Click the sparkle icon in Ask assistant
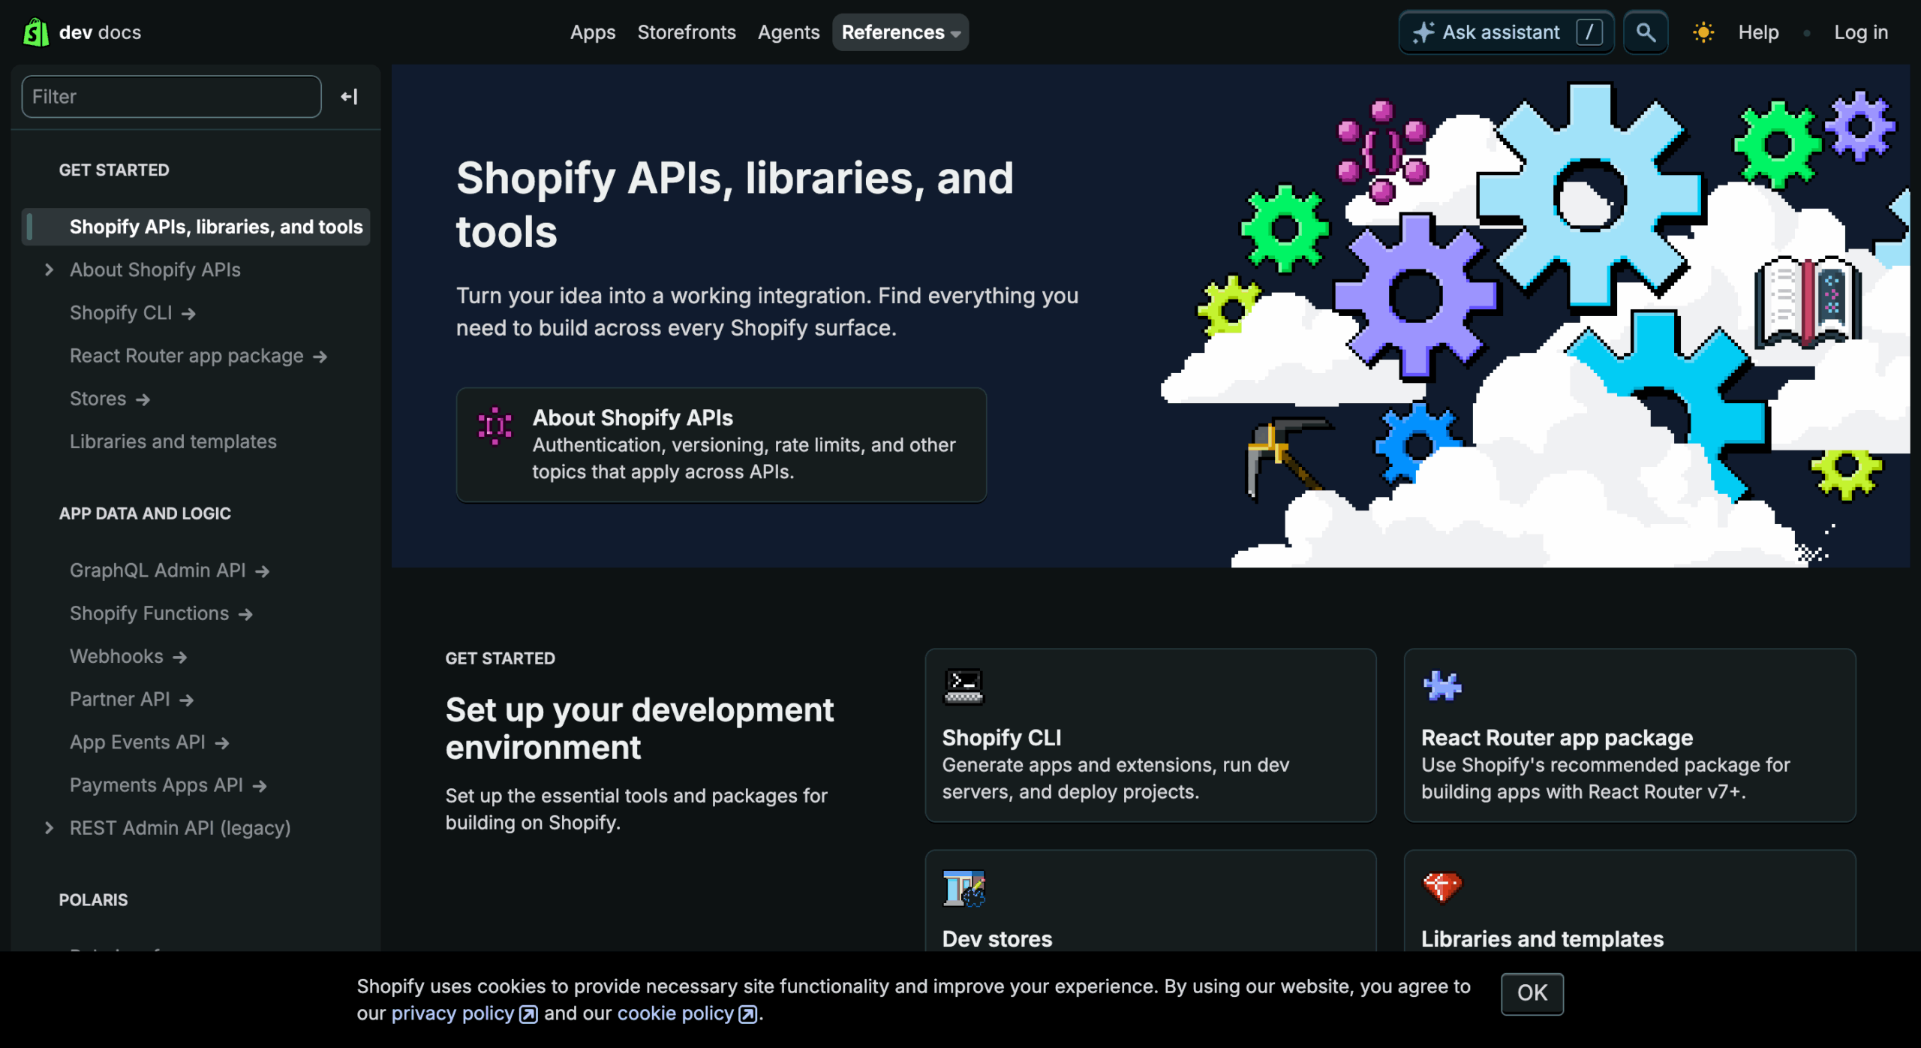 [1423, 32]
